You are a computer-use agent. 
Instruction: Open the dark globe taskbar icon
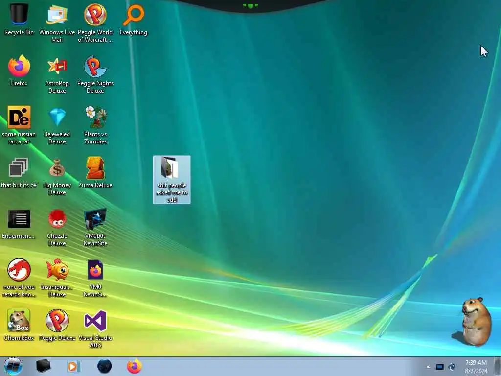point(104,366)
